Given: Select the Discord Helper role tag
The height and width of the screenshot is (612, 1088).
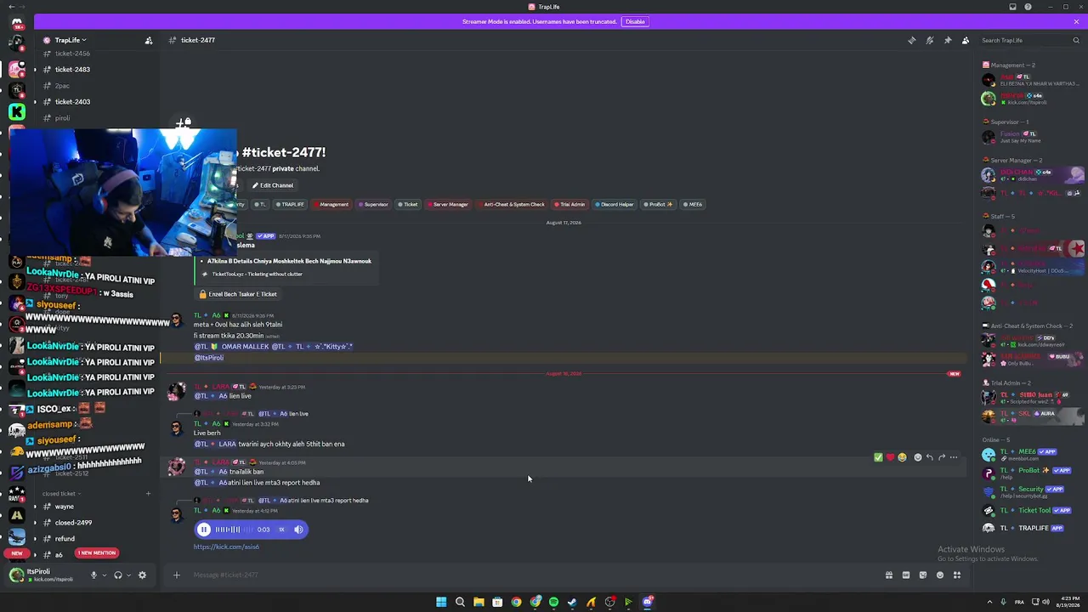Looking at the screenshot, I should [615, 204].
